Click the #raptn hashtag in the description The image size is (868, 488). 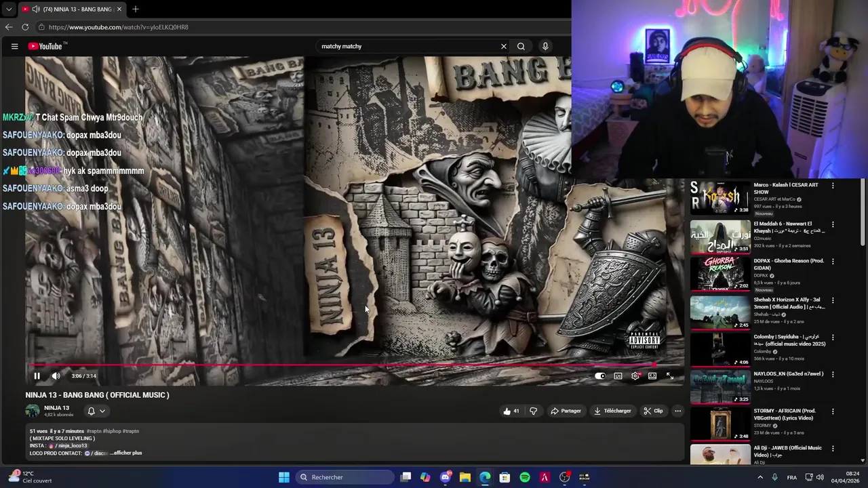click(94, 431)
